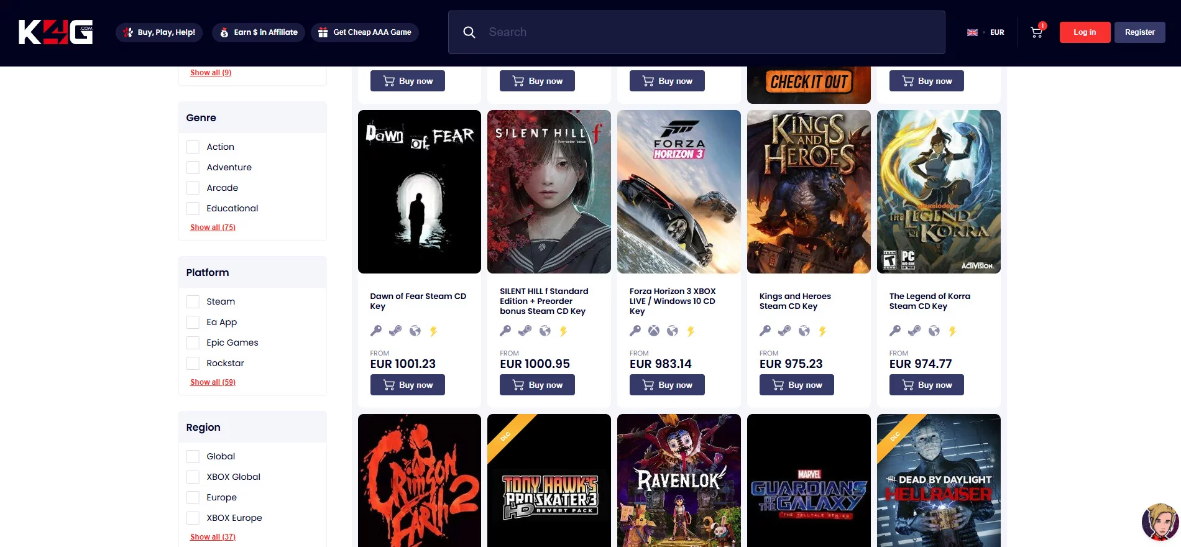Click key icon under Forza Horizon 3
Screen dimensions: 1181x547
coord(635,331)
